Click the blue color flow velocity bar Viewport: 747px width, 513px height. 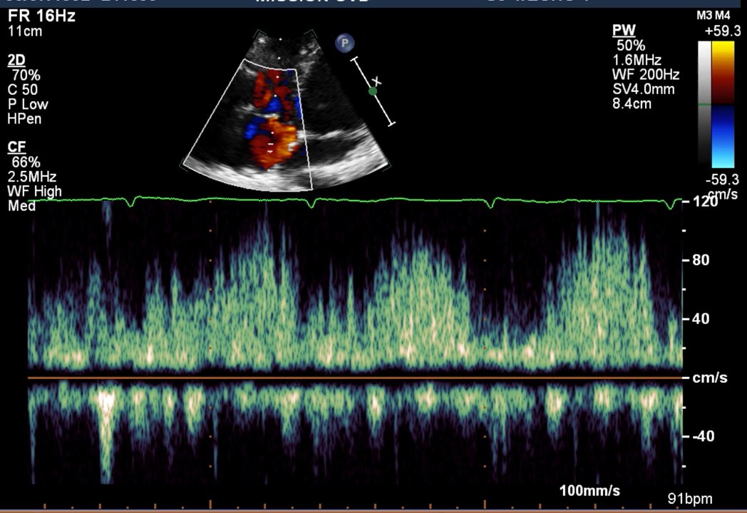[x=723, y=136]
